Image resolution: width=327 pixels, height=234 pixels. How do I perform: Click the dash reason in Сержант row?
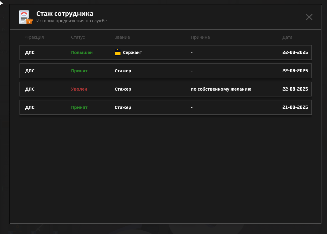point(192,52)
